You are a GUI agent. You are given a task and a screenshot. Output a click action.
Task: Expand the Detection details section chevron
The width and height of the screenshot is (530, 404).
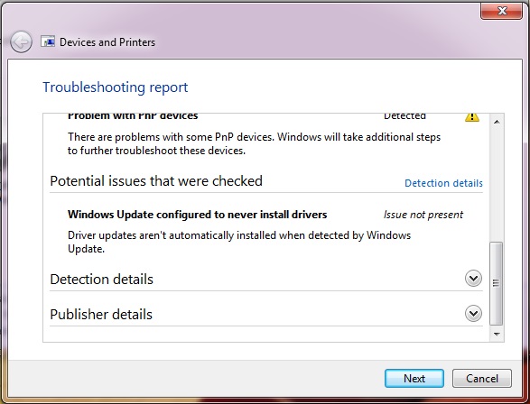pos(473,279)
